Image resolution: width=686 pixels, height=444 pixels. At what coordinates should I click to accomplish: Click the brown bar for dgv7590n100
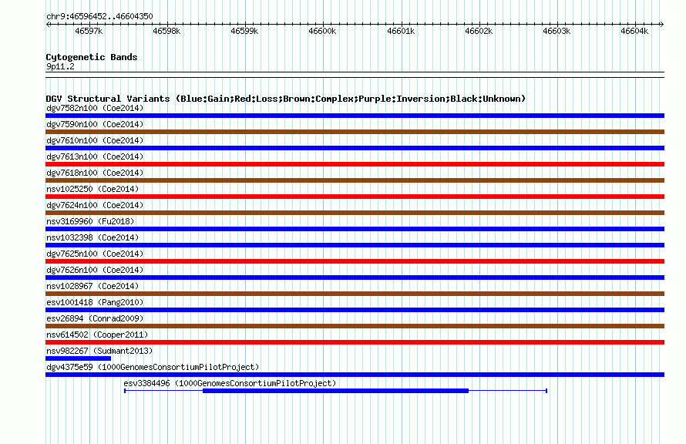pos(355,132)
